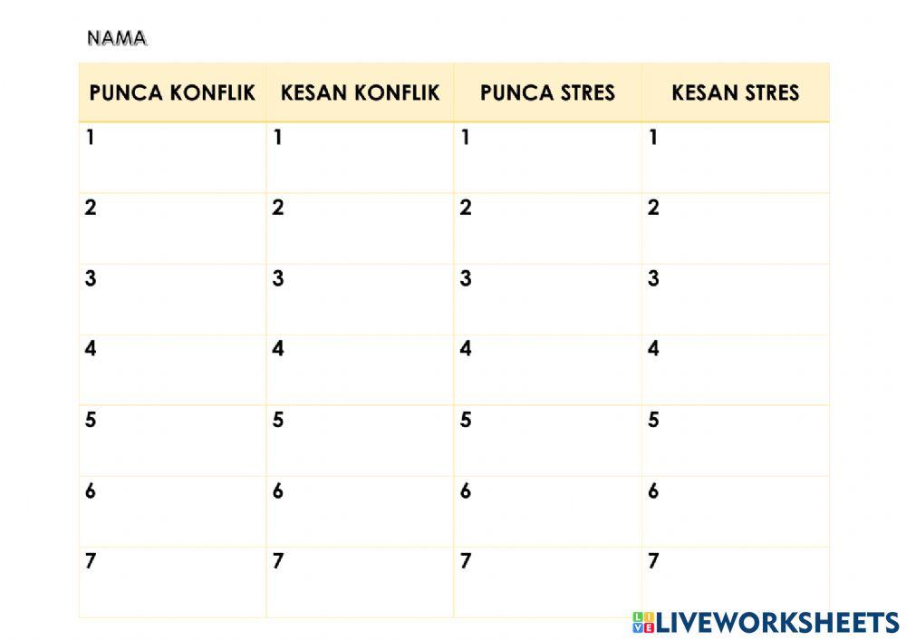
Task: Select row 3 cell under PUNCA KONFLIK
Action: (x=172, y=299)
